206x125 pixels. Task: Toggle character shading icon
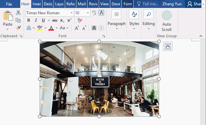tap(94, 28)
